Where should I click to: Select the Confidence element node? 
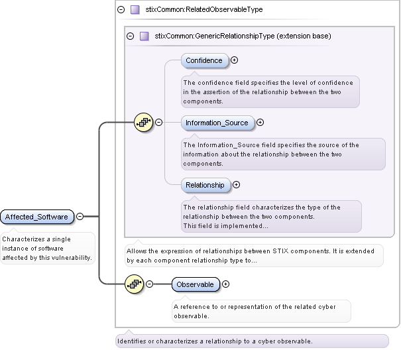204,60
